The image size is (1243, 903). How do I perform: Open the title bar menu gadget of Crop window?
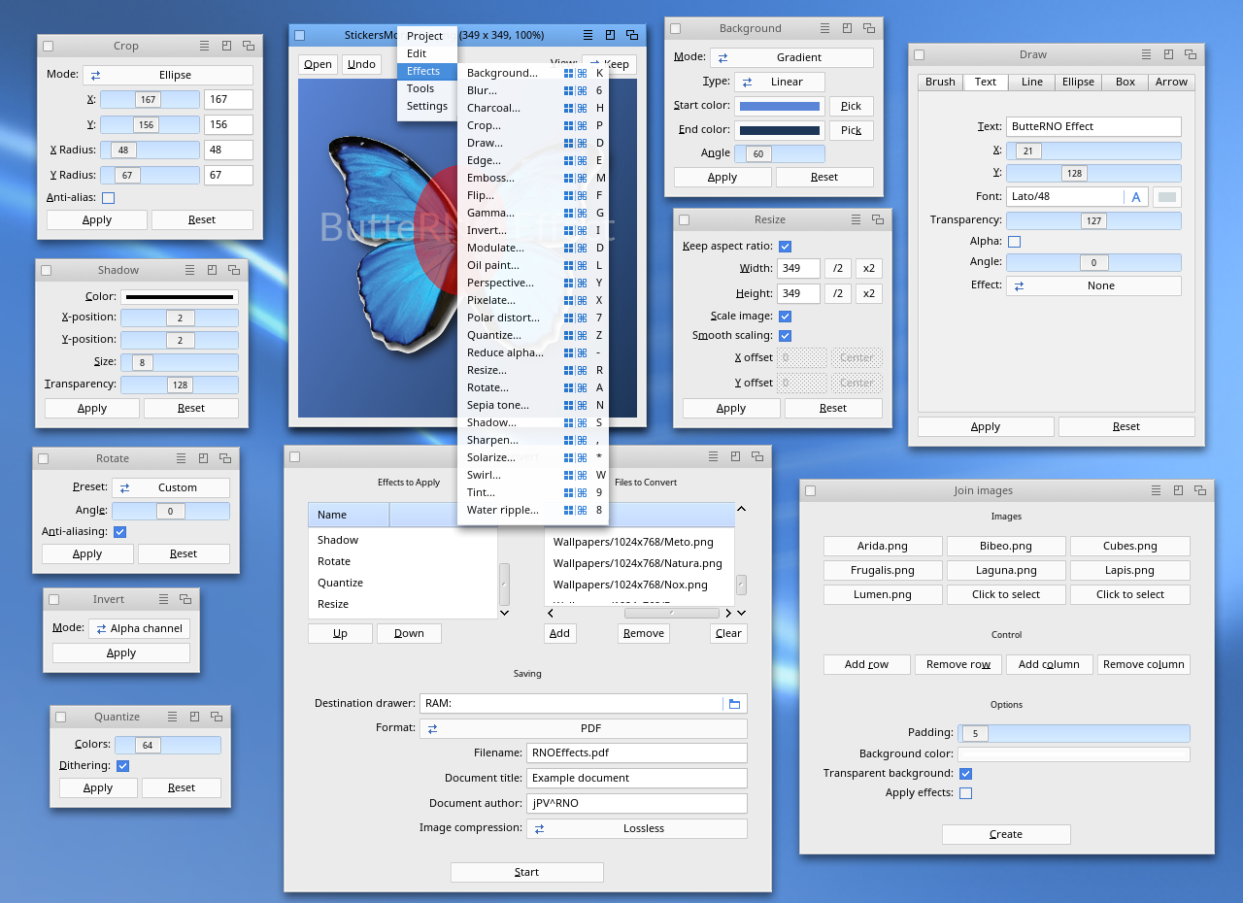[x=205, y=46]
